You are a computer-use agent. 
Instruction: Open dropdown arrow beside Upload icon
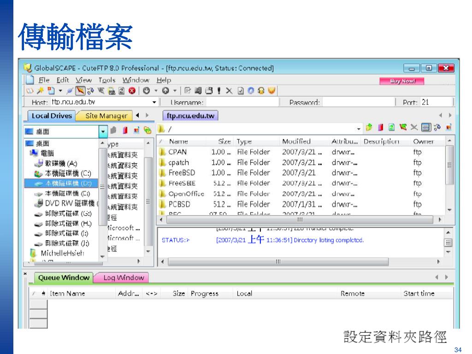pyautogui.click(x=175, y=91)
